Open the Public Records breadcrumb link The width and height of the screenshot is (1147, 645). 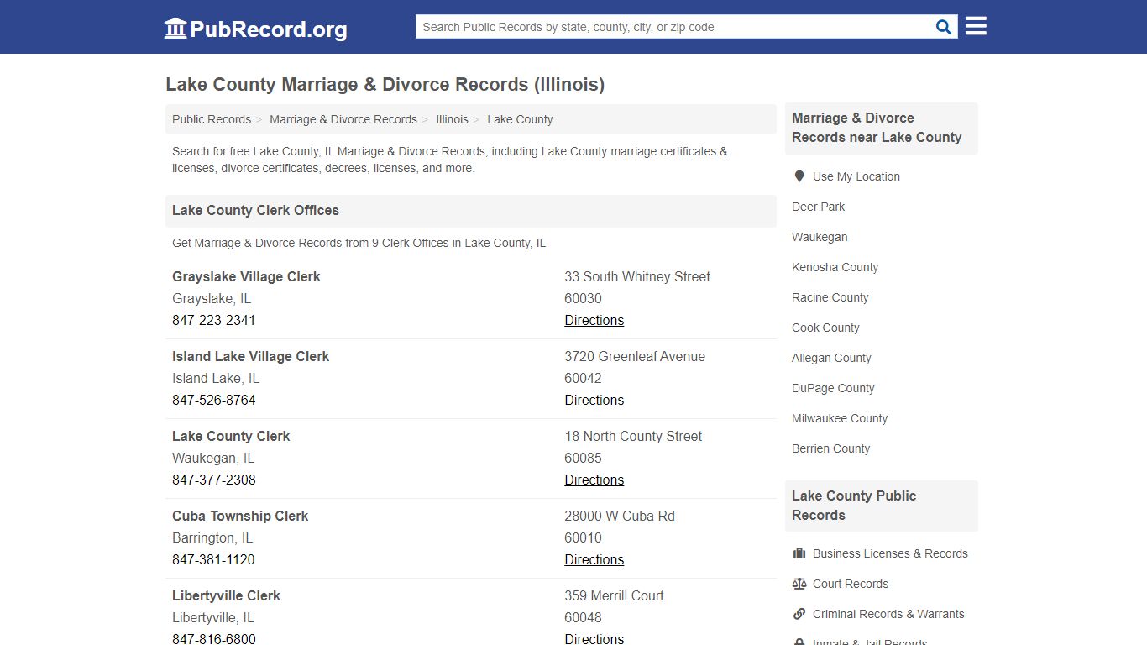pos(212,119)
